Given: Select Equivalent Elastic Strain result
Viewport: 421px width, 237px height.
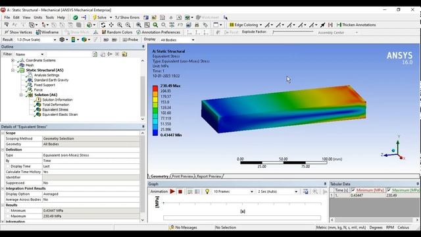Looking at the screenshot, I should [60, 115].
